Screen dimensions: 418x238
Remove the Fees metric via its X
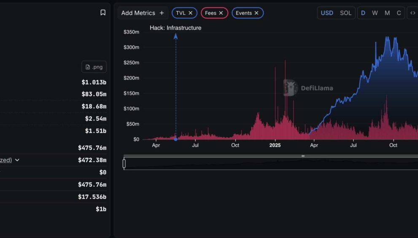tap(221, 13)
